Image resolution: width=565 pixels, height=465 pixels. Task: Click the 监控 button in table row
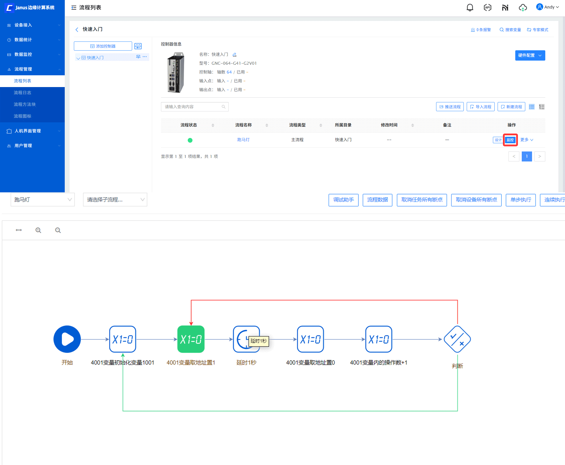[510, 140]
